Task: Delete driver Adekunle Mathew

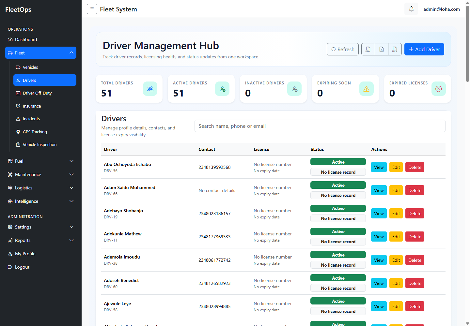Action: tap(415, 237)
